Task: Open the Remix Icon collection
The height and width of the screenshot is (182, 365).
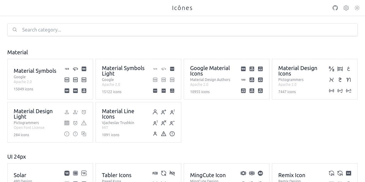Action: click(291, 175)
